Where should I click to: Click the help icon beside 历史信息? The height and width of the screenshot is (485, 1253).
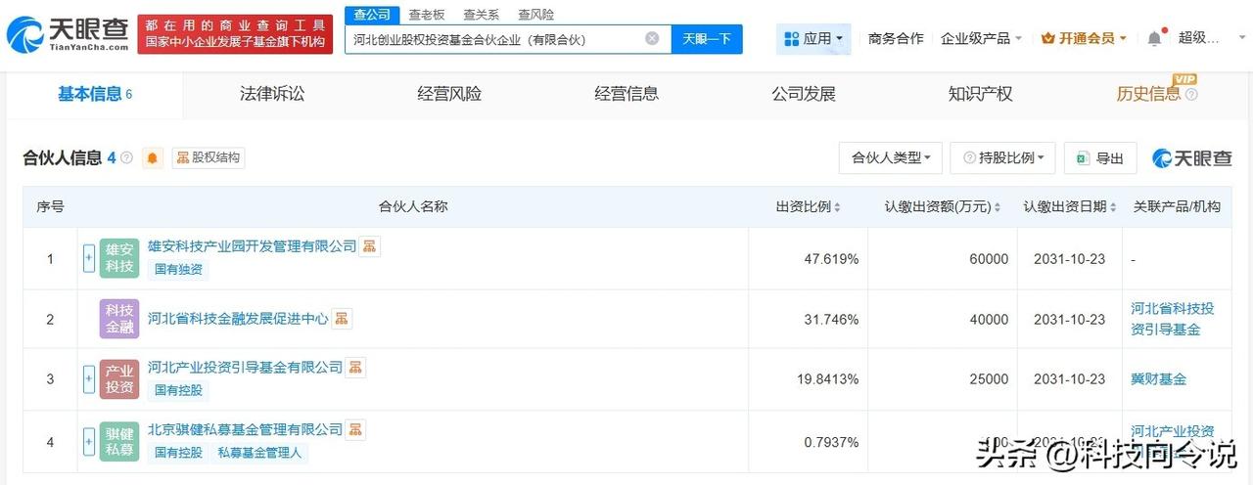[1191, 95]
